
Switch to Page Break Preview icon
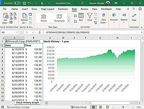(x=107, y=107)
